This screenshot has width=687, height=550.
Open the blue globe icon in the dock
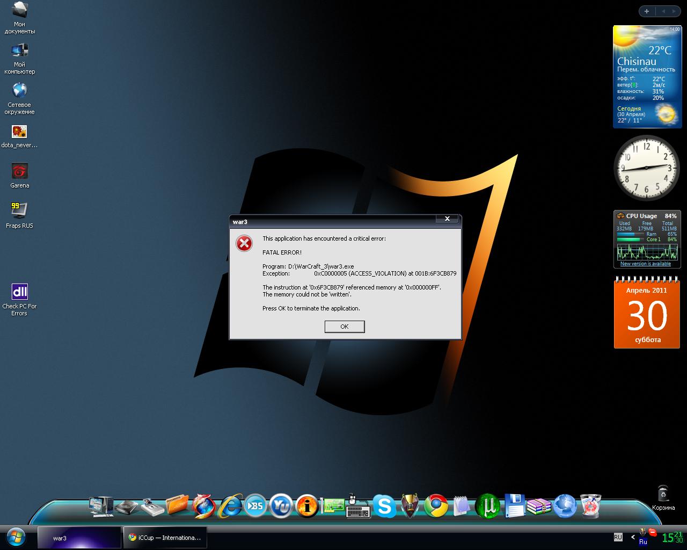coord(565,506)
